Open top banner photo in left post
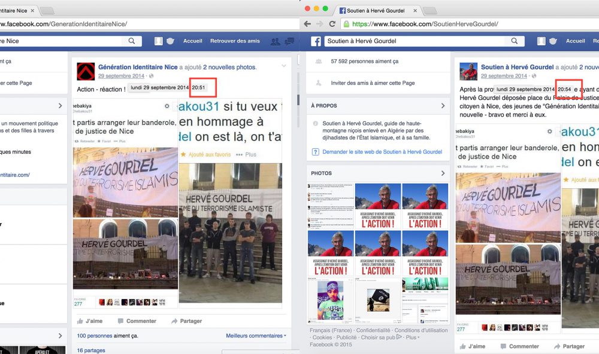Image resolution: width=599 pixels, height=354 pixels. click(x=125, y=182)
